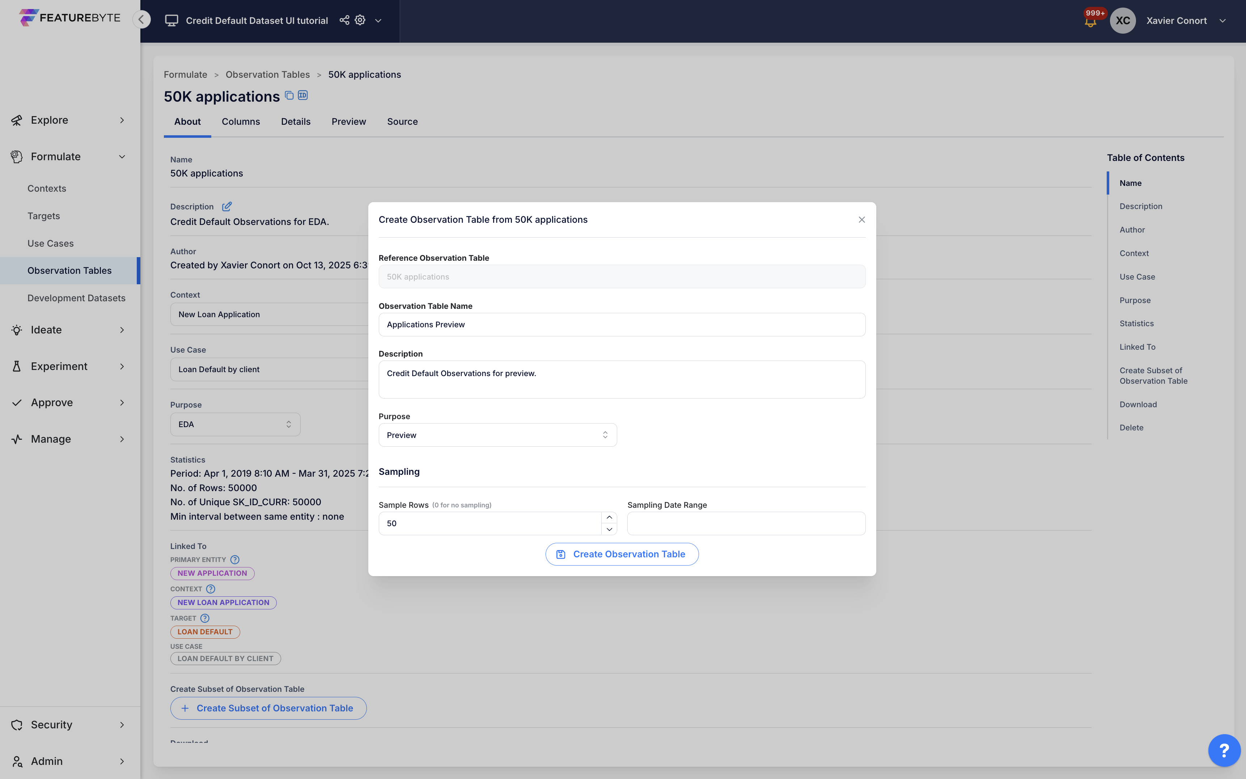
Task: Open the catalog settings gear icon
Action: (360, 20)
